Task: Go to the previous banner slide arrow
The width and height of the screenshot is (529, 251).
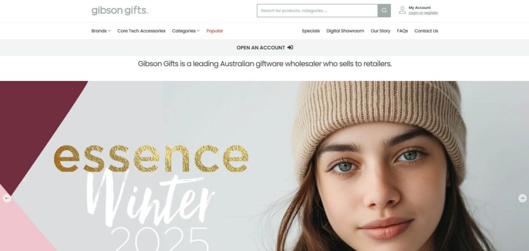Action: [7, 198]
